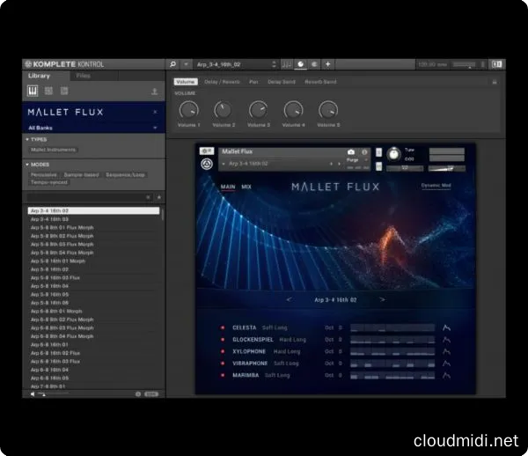Click the wrench settings icon in instrument

click(207, 151)
